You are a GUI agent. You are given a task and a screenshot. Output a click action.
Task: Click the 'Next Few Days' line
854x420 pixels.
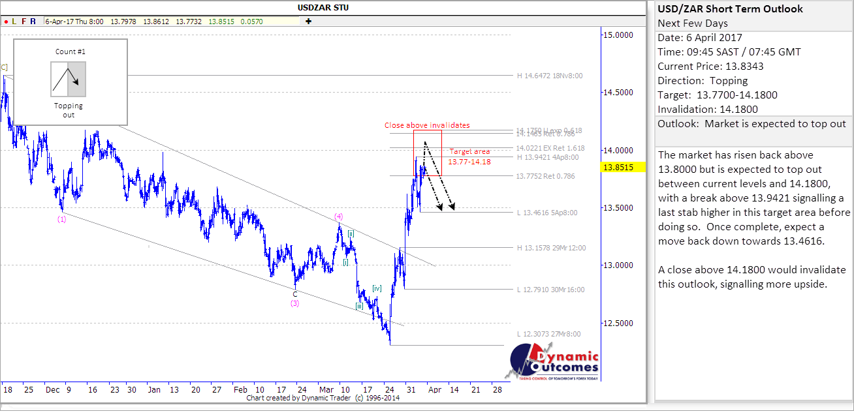694,23
